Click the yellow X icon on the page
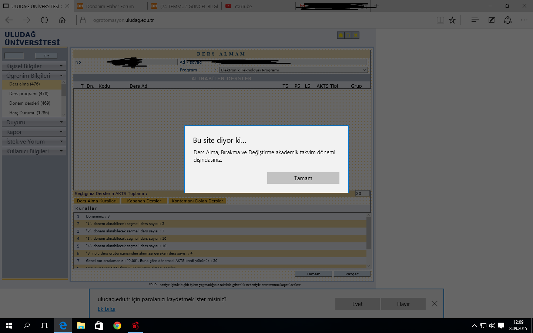 pos(356,35)
